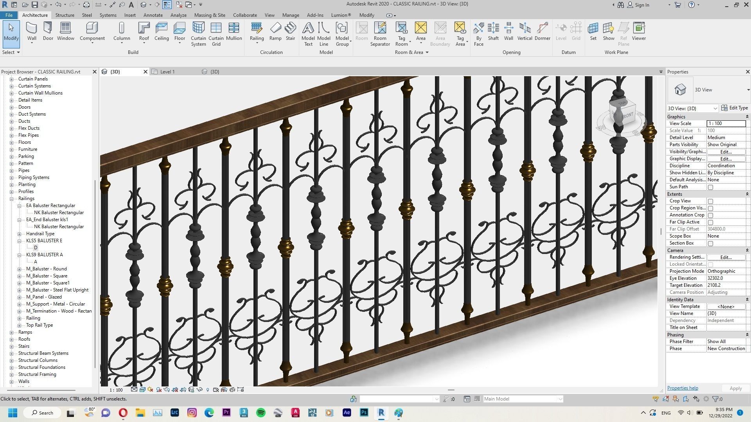Screen dimensions: 751x422
Task: Click Edit Type button
Action: pyautogui.click(x=735, y=108)
